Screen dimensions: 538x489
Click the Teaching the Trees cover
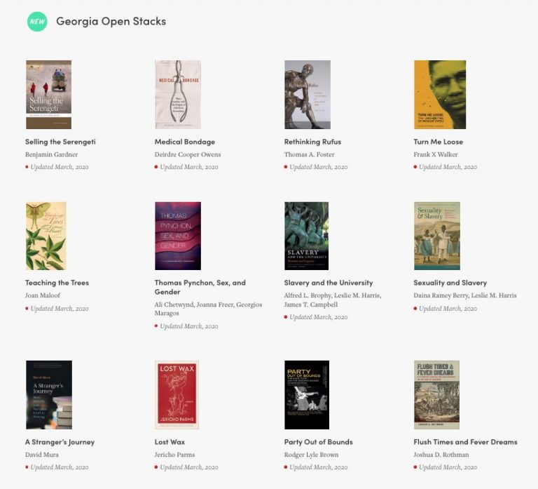46,236
